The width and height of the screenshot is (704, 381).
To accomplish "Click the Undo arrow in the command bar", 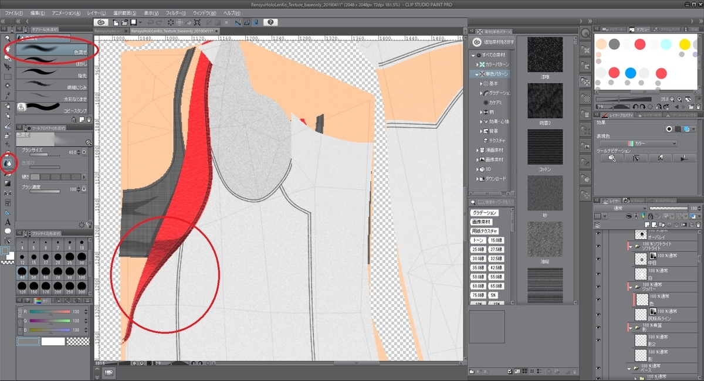I will (151, 22).
